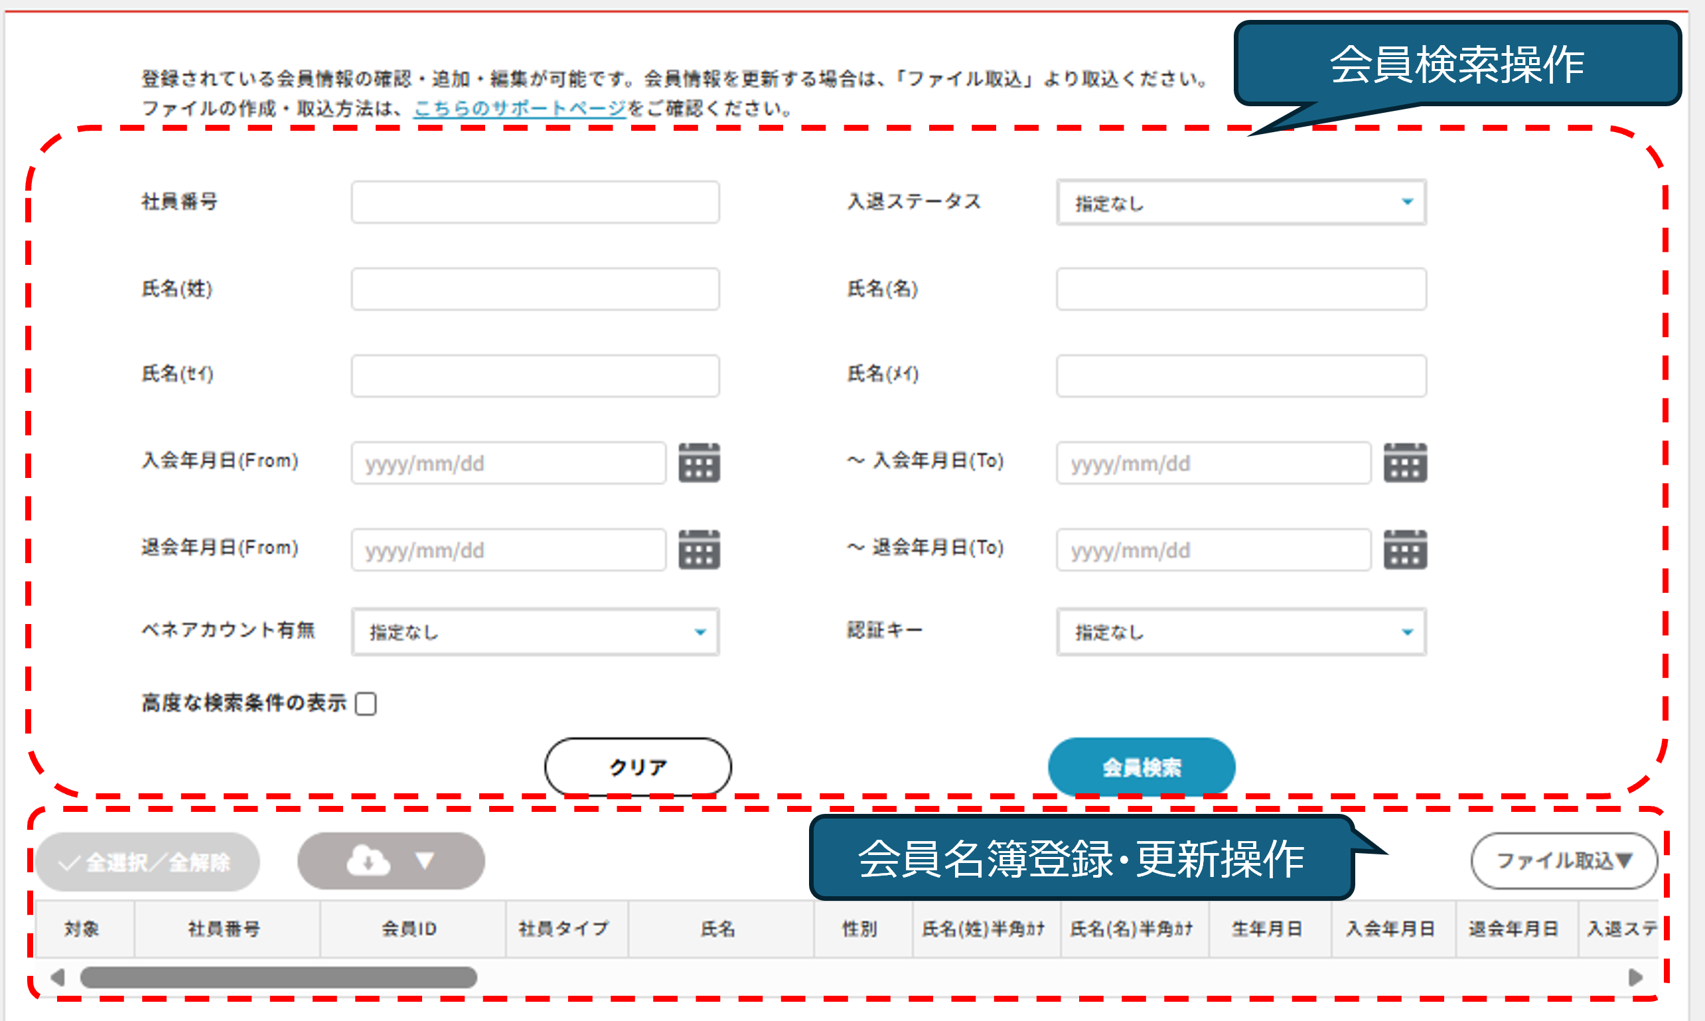Viewport: 1705px width, 1021px height.
Task: Click the cloud download button
Action: click(390, 861)
